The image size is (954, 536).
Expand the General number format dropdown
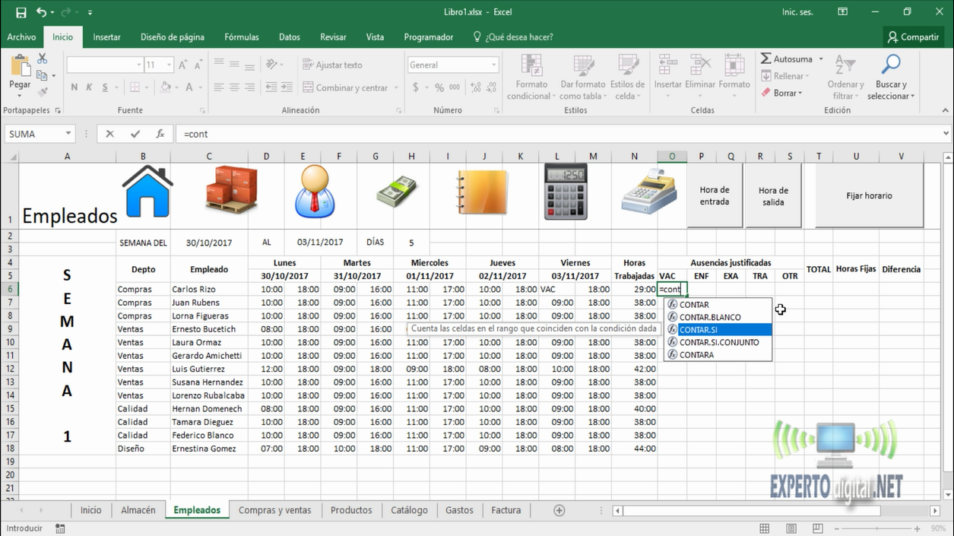tap(493, 65)
